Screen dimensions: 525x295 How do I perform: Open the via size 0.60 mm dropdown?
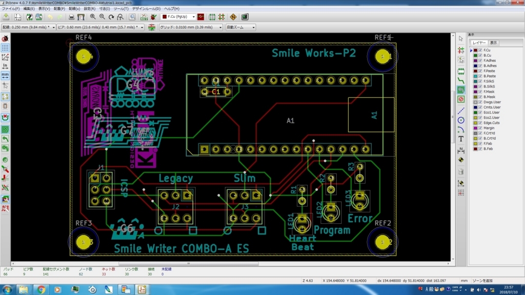100,27
